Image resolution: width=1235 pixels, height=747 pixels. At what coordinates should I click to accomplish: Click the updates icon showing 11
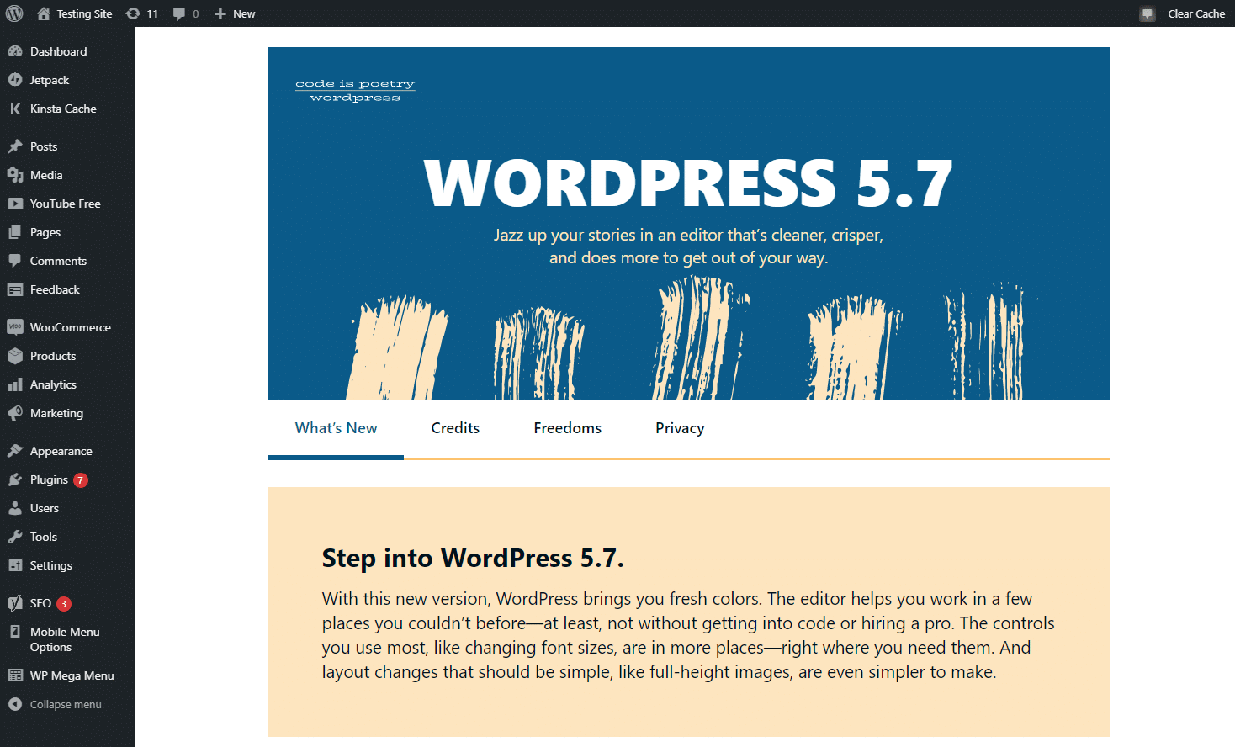pos(142,13)
